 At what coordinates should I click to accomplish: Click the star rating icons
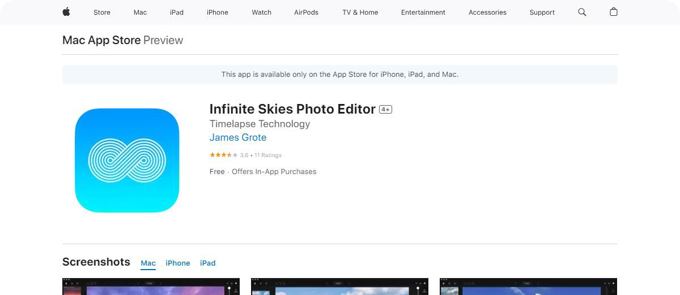click(x=223, y=155)
